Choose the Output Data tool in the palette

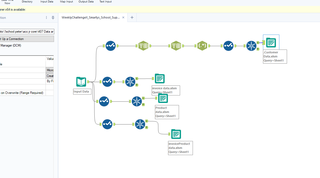pyautogui.click(x=86, y=2)
